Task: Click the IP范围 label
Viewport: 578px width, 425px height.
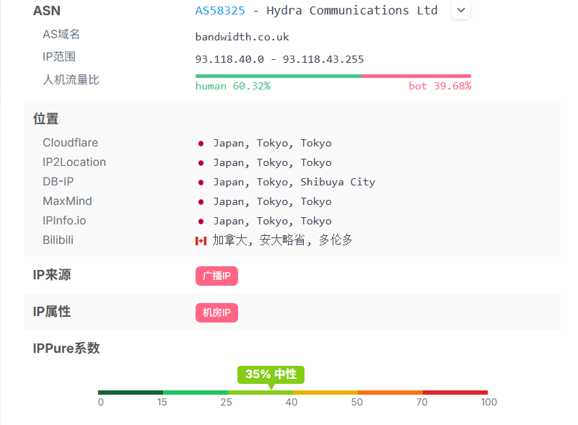Action: click(x=59, y=57)
